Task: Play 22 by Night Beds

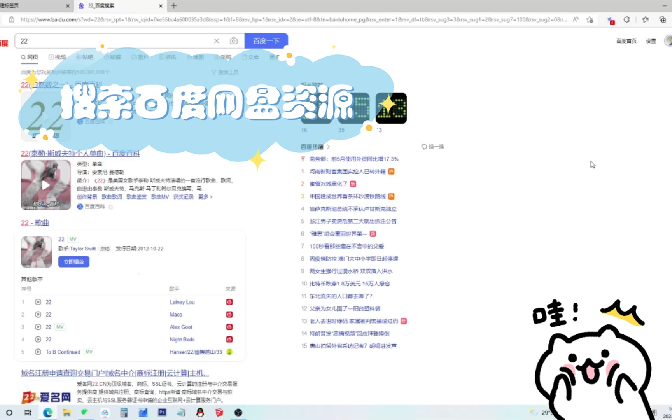Action: coord(38,339)
